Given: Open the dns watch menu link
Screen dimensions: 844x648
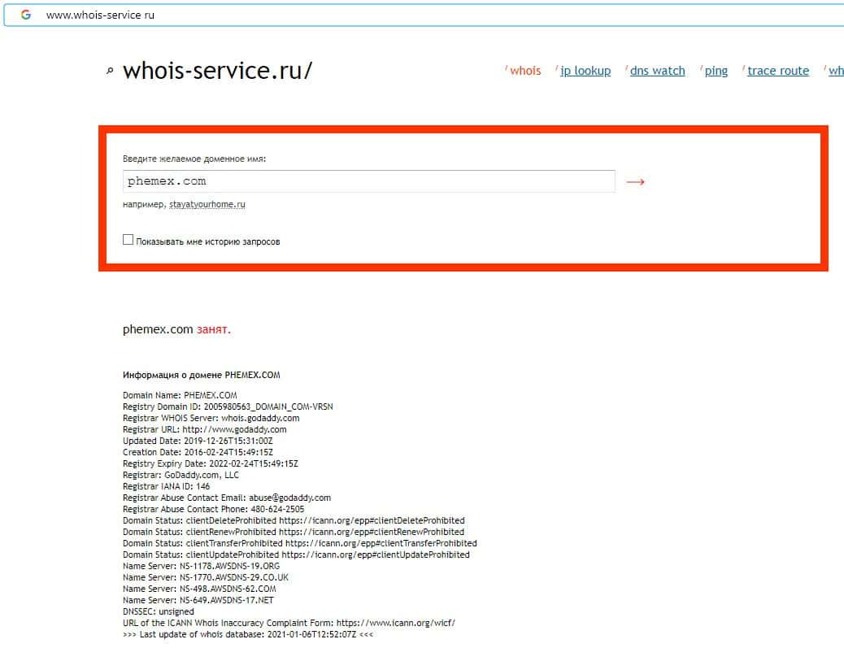Looking at the screenshot, I should (x=657, y=71).
